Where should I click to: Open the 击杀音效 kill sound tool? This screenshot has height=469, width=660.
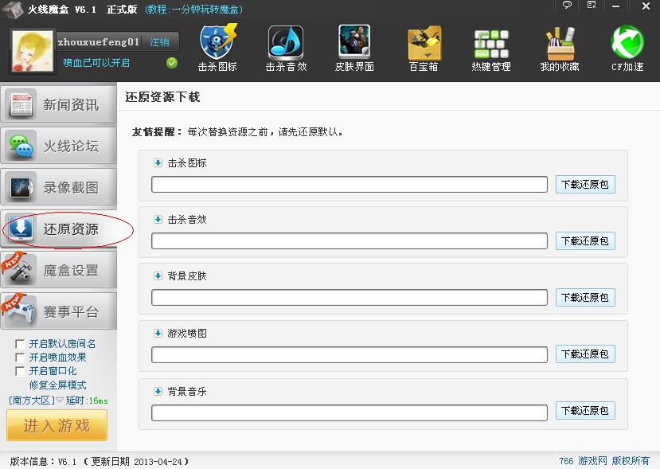[287, 49]
